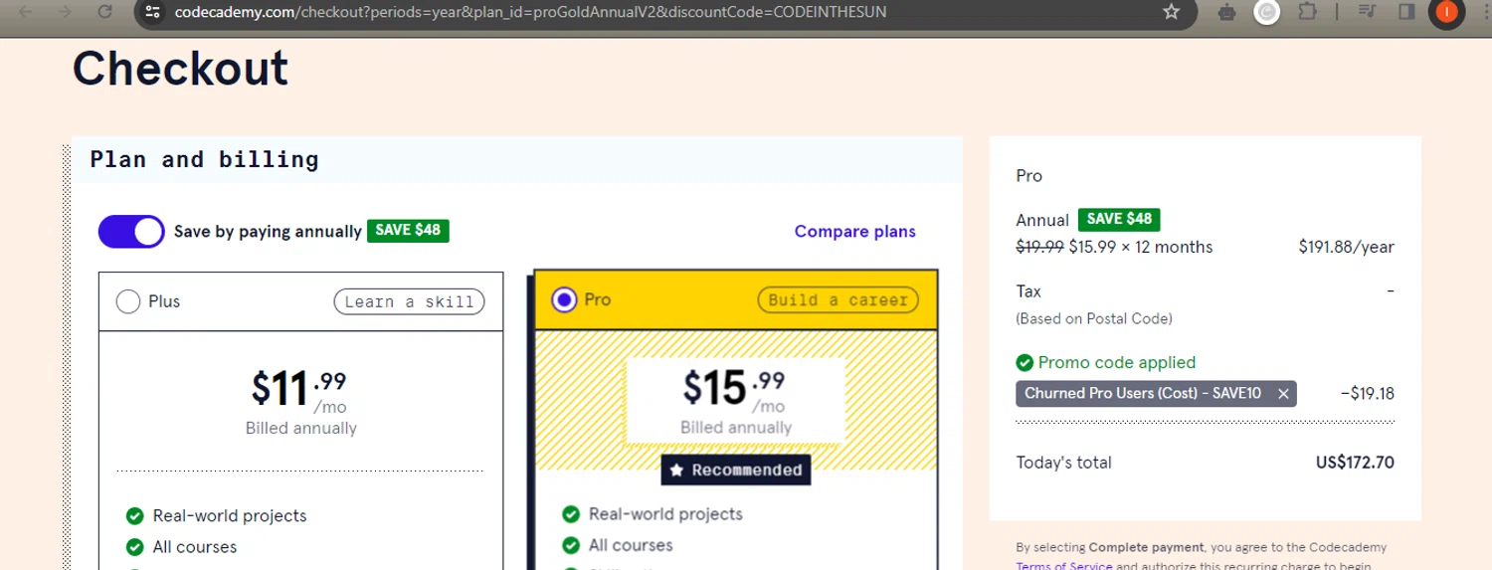Image resolution: width=1492 pixels, height=570 pixels.
Task: Click the Today's total label
Action: (x=1063, y=462)
